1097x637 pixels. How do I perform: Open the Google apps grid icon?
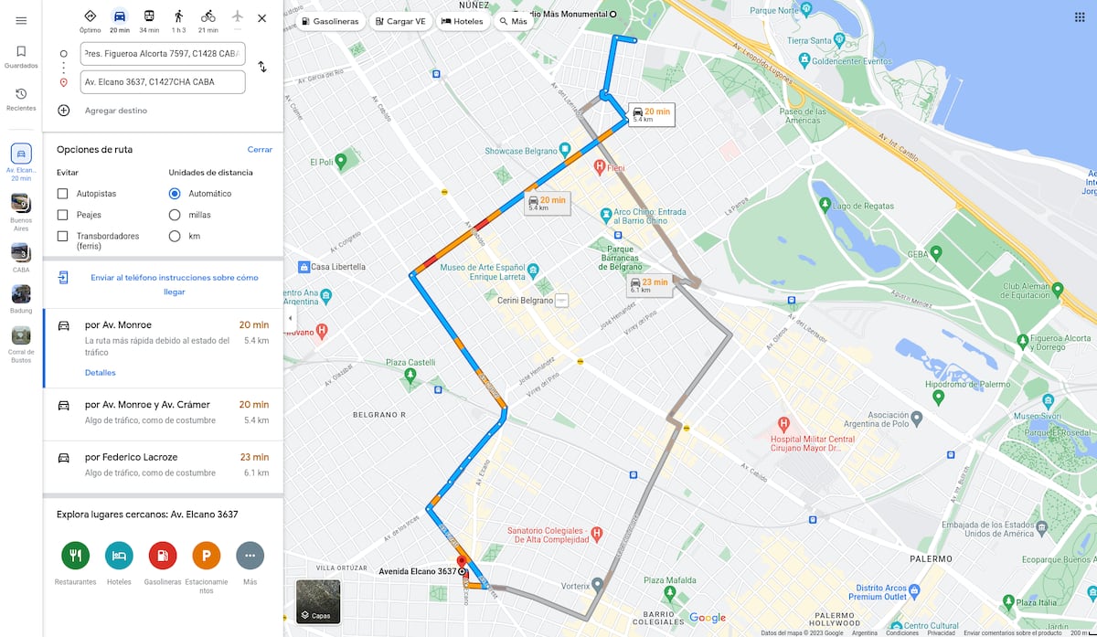1080,17
